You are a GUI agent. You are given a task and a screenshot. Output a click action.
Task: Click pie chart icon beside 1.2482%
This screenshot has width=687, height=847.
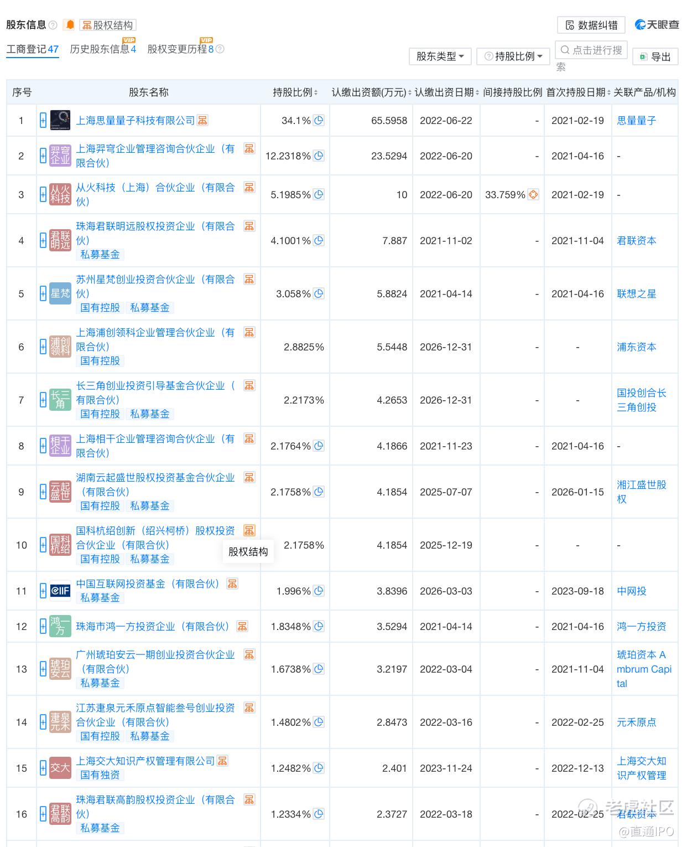coord(319,768)
